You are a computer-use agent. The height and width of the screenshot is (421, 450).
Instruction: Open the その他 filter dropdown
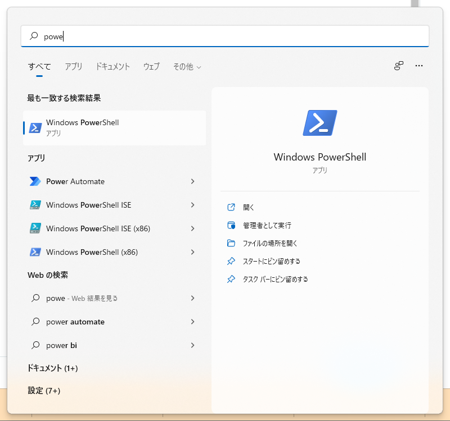click(x=187, y=67)
